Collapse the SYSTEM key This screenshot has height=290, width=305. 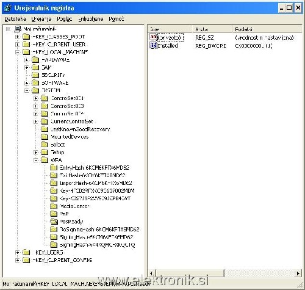point(27,90)
